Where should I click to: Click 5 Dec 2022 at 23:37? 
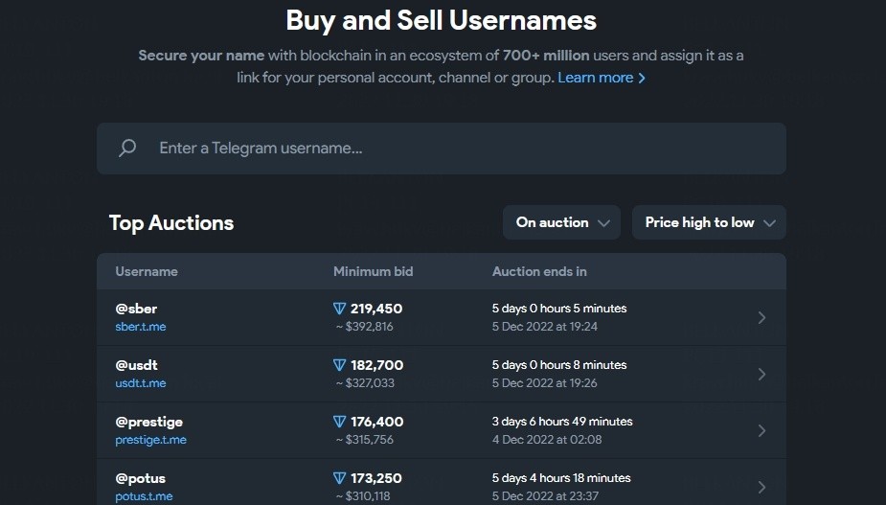(545, 496)
